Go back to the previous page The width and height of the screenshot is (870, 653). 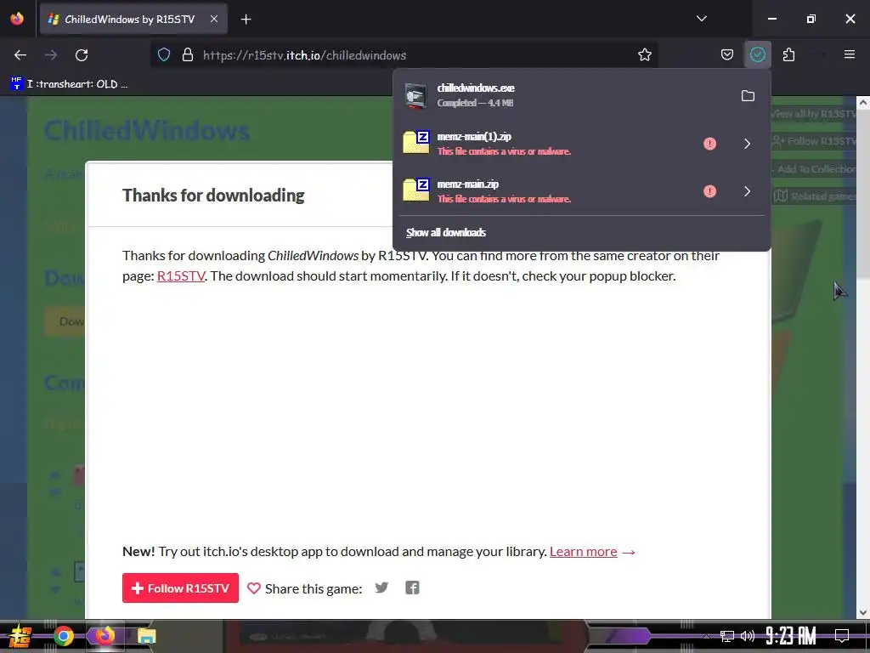click(20, 55)
